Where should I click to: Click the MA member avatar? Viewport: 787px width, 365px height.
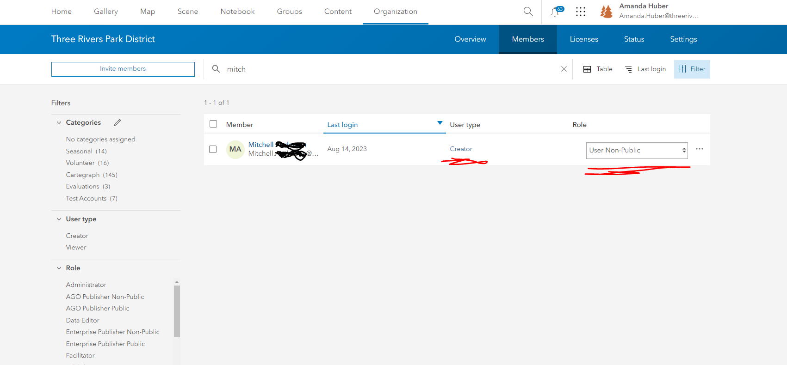pos(235,149)
